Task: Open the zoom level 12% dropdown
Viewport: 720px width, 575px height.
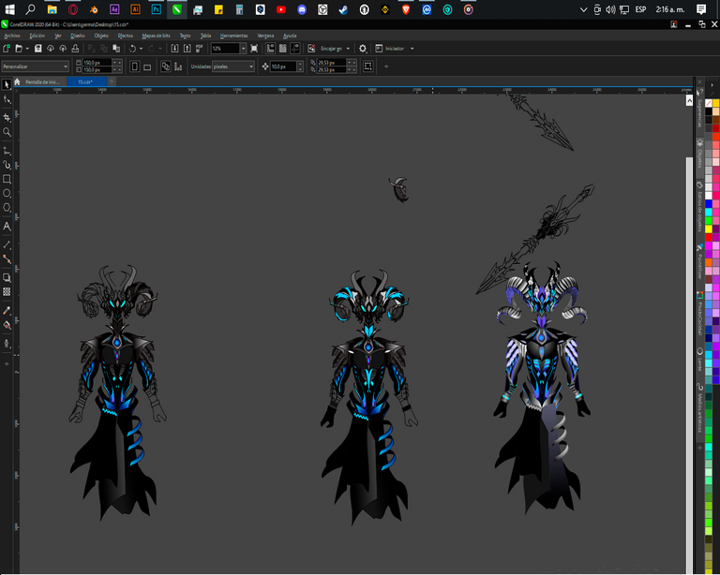Action: pos(243,48)
